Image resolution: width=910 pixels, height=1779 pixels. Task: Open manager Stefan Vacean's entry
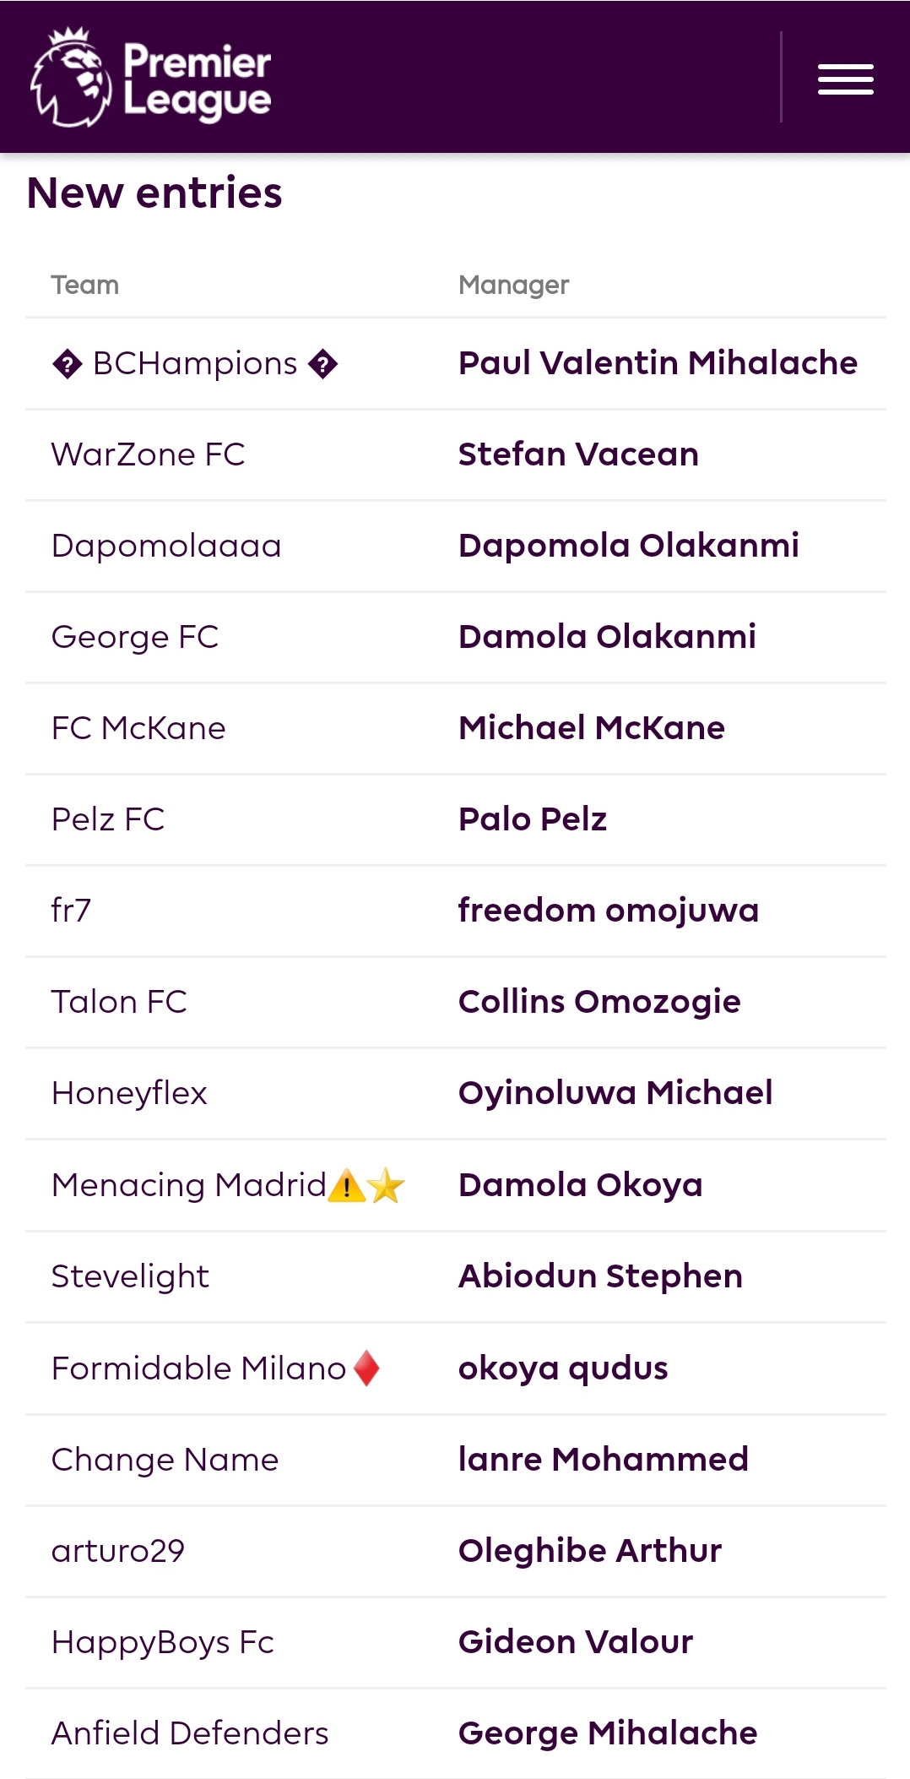[578, 454]
